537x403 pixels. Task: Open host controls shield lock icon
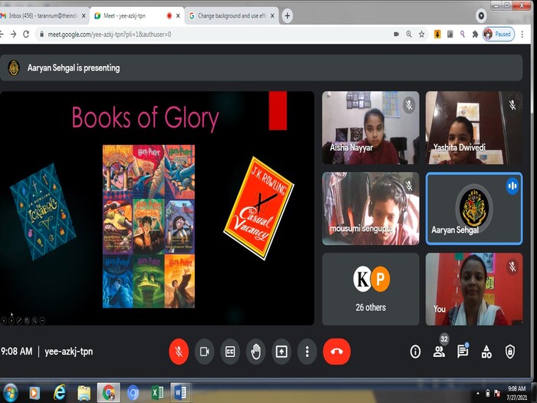510,352
